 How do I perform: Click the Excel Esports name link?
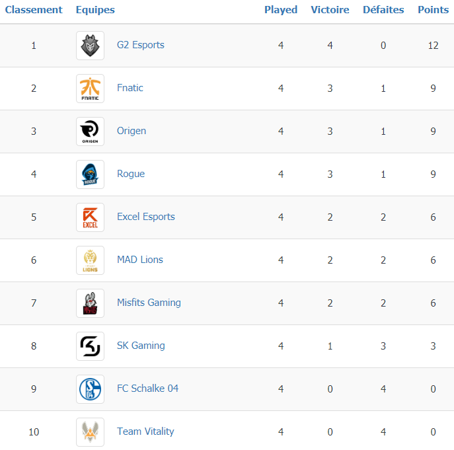point(146,217)
